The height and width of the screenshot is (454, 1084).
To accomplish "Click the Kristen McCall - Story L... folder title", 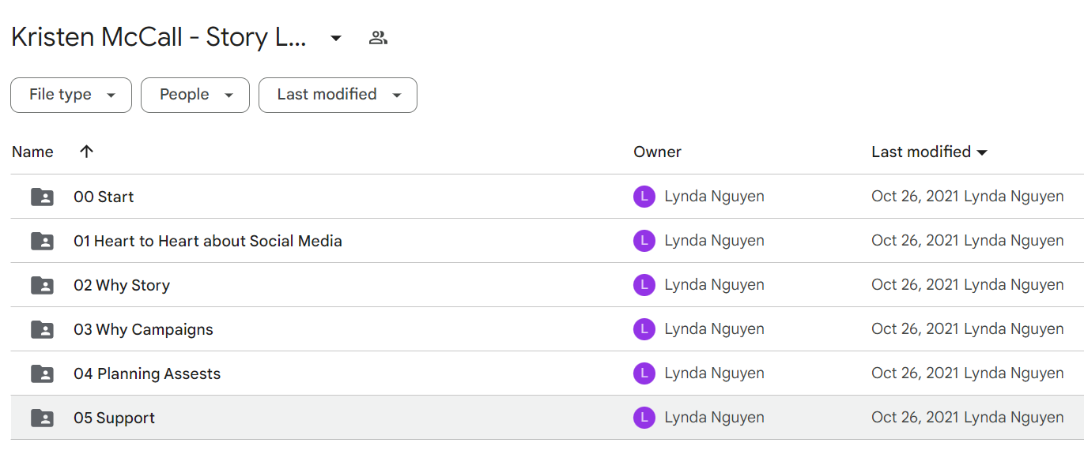I will [x=159, y=37].
